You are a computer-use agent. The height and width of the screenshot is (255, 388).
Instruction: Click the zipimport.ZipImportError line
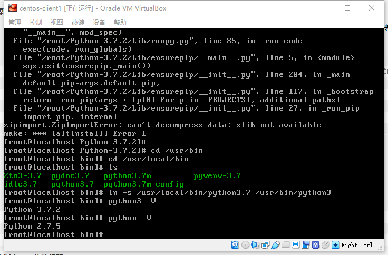(x=162, y=125)
